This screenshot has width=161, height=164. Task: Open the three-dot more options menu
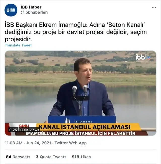point(154,7)
